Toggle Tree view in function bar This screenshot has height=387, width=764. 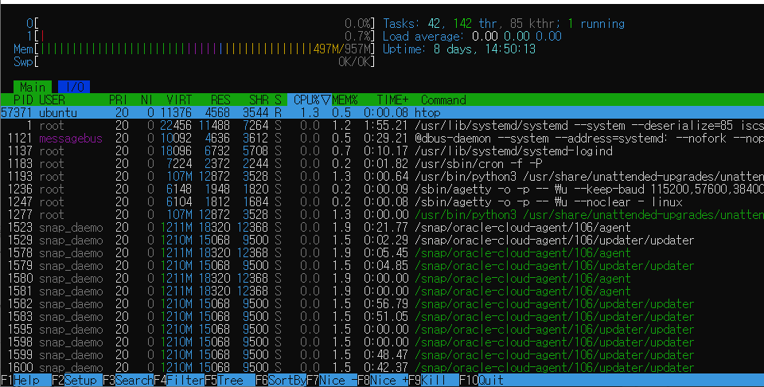point(230,380)
